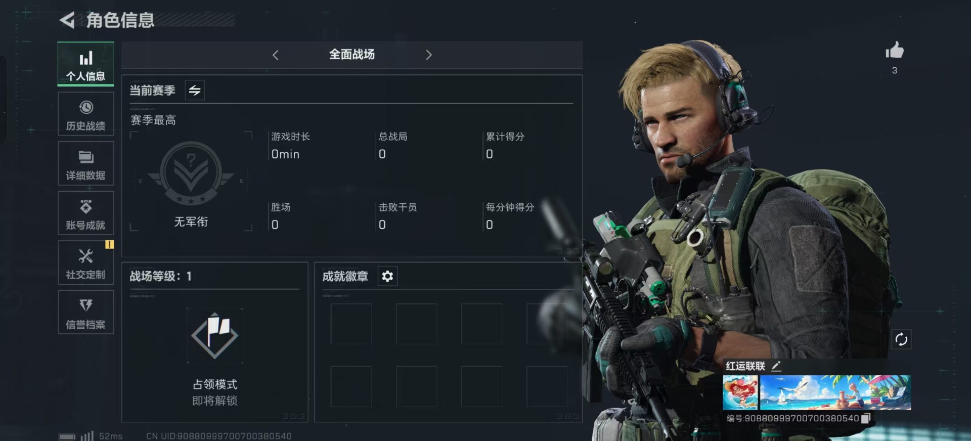971x441 pixels.
Task: Copy the player ID number
Action: click(x=865, y=418)
